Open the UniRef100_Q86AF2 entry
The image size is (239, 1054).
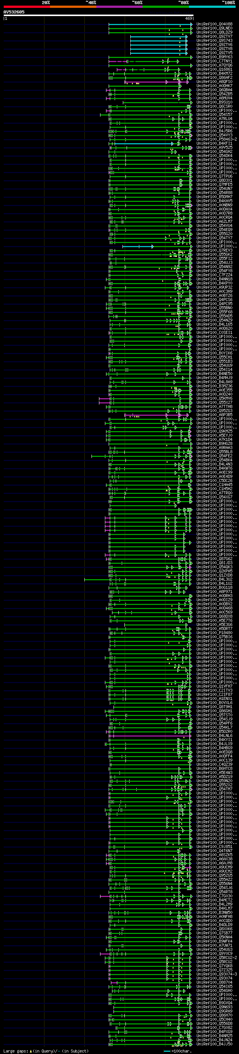(x=214, y=77)
